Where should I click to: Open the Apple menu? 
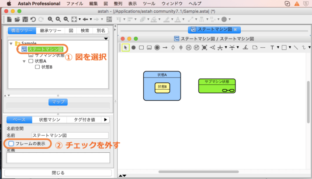pos(9,4)
